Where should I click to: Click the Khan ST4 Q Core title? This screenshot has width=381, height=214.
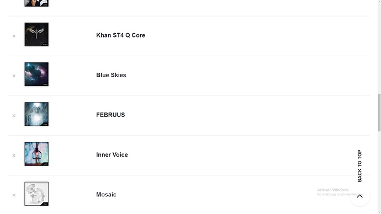pos(120,35)
